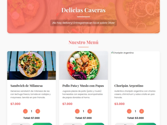Image resolution: width=167 pixels, height=125 pixels.
Task: Add one more Choripán Argentino with plus
Action: (x=142, y=111)
